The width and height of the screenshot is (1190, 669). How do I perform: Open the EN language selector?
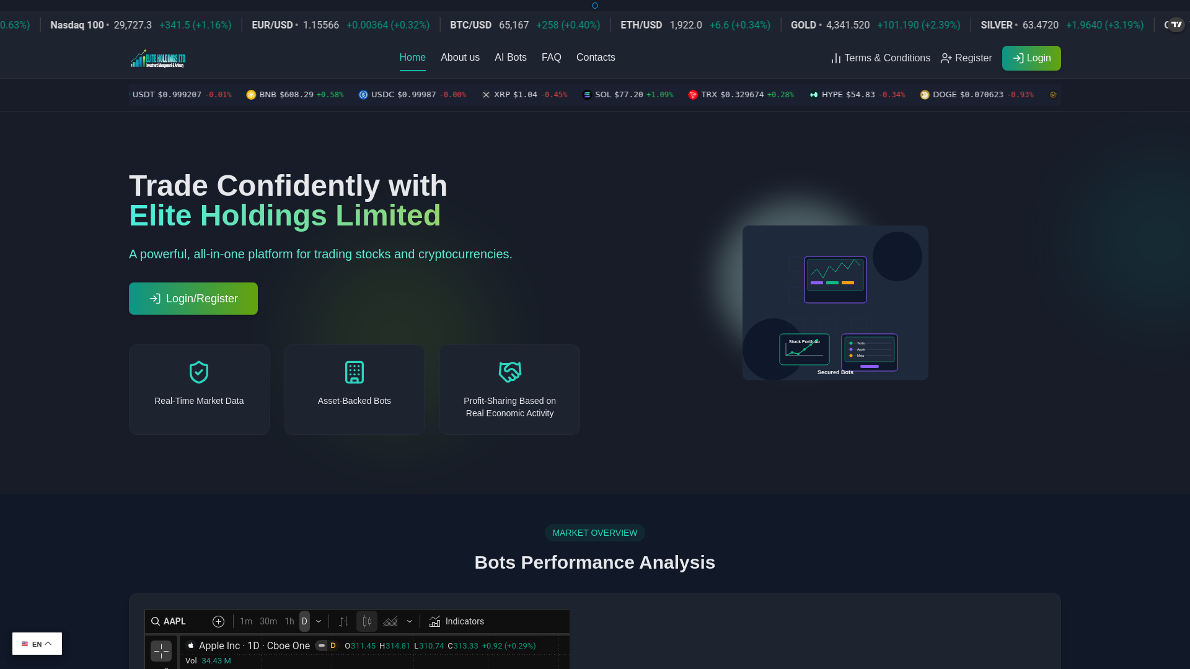(37, 644)
